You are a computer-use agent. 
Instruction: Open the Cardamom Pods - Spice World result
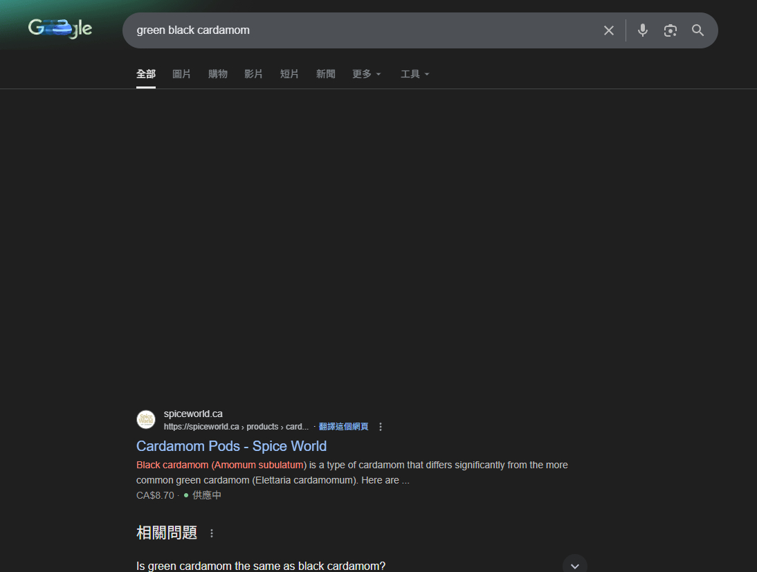[231, 446]
